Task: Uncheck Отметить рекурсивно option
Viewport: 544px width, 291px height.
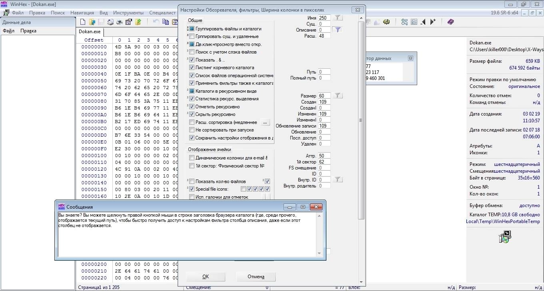Action: tap(192, 107)
